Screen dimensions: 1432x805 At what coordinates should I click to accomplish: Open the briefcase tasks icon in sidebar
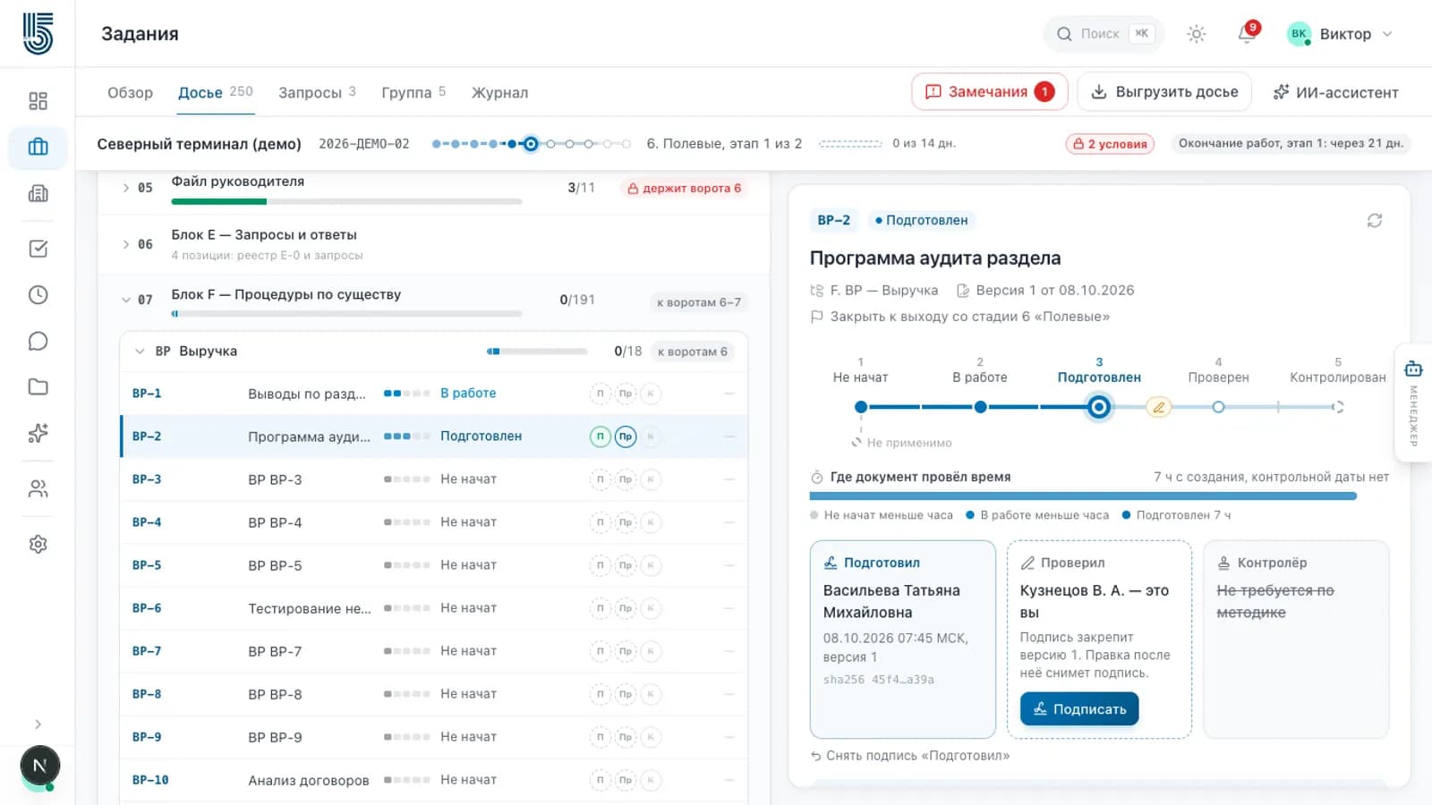tap(38, 147)
